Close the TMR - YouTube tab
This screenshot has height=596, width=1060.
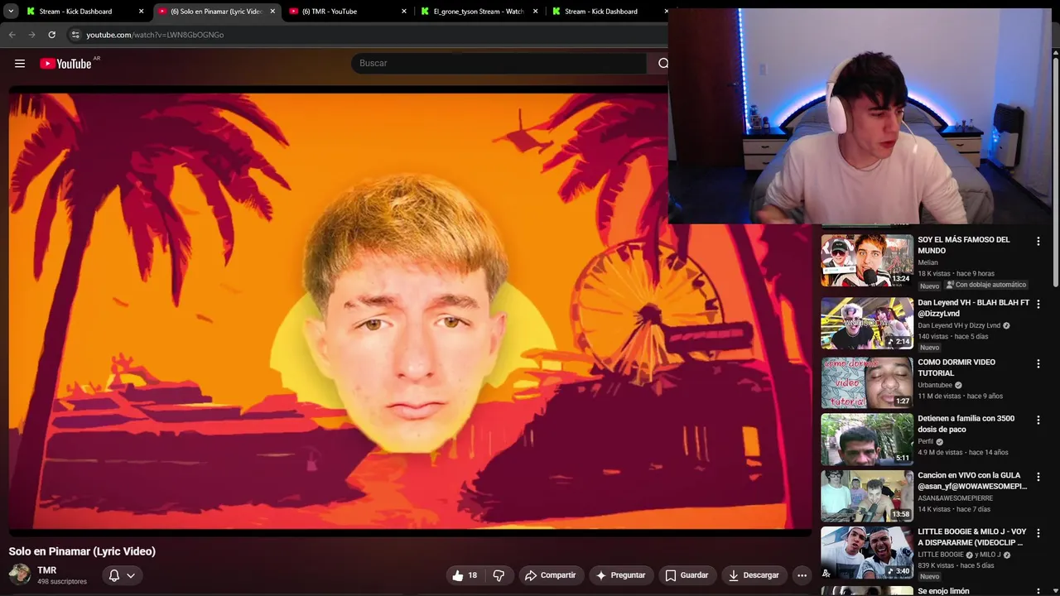pyautogui.click(x=404, y=12)
